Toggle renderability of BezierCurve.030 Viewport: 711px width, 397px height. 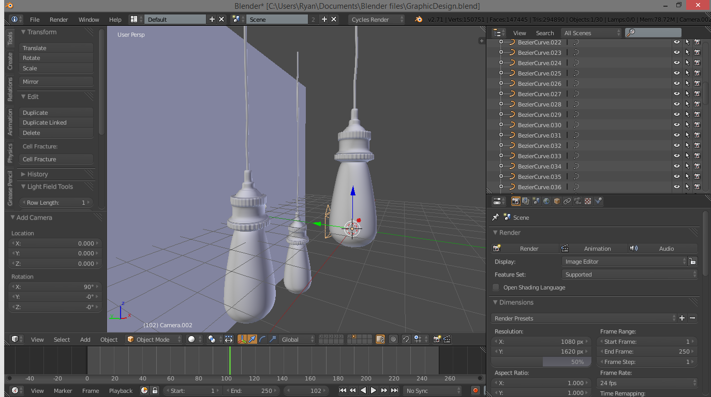pyautogui.click(x=697, y=125)
